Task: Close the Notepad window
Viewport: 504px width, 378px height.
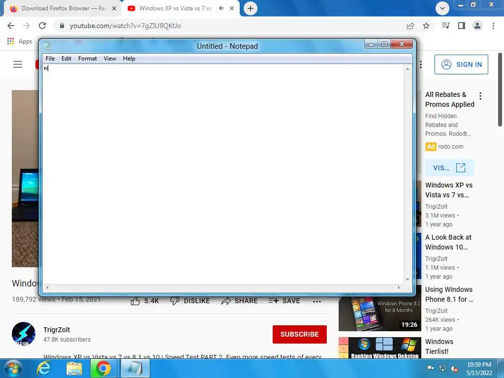Action: click(402, 44)
